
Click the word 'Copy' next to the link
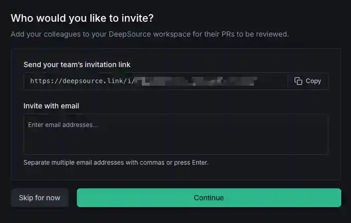(313, 81)
